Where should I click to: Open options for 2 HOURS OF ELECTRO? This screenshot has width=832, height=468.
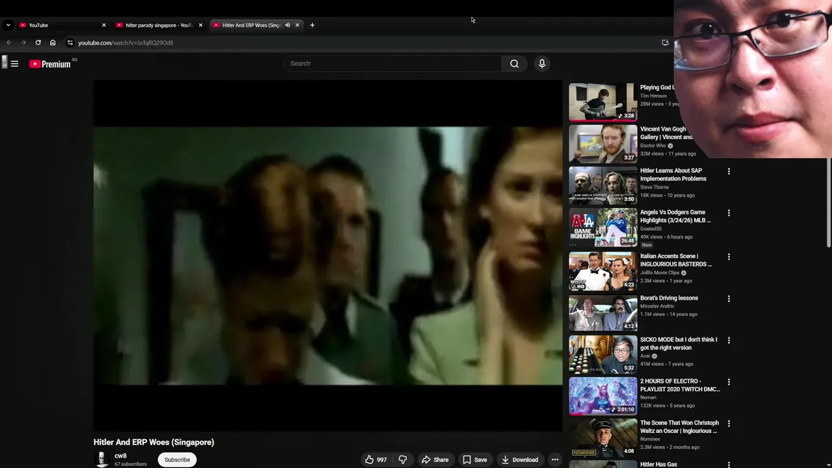[x=729, y=382]
